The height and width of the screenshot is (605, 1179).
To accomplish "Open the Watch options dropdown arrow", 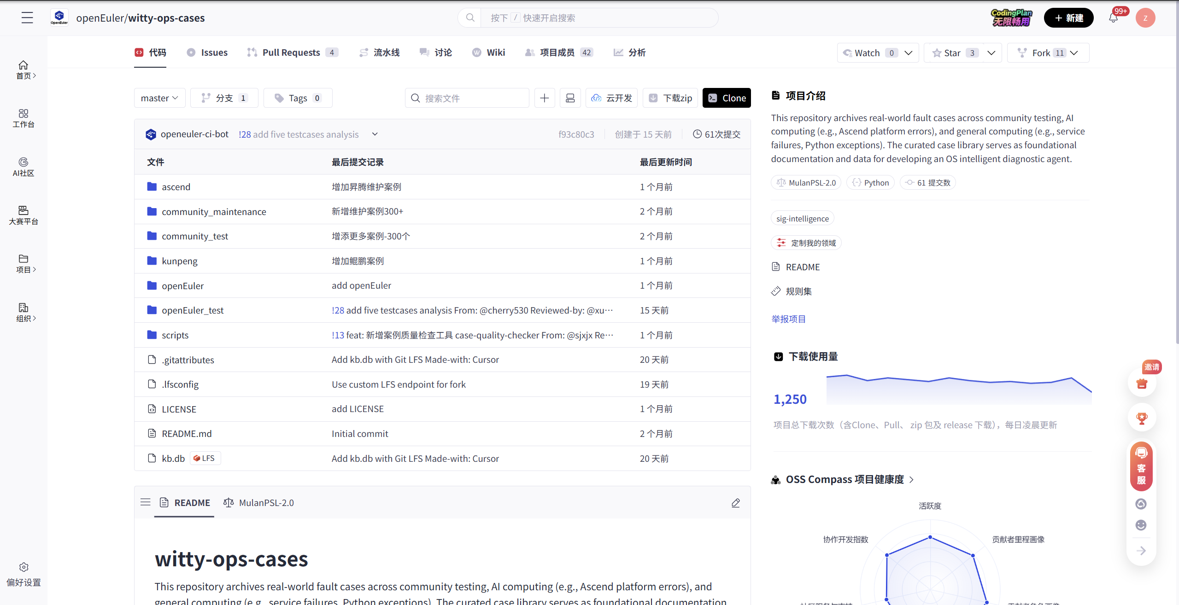I will pyautogui.click(x=909, y=53).
